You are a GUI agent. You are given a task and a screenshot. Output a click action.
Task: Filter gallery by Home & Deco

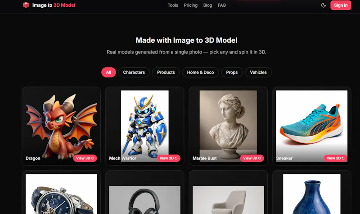coord(200,73)
